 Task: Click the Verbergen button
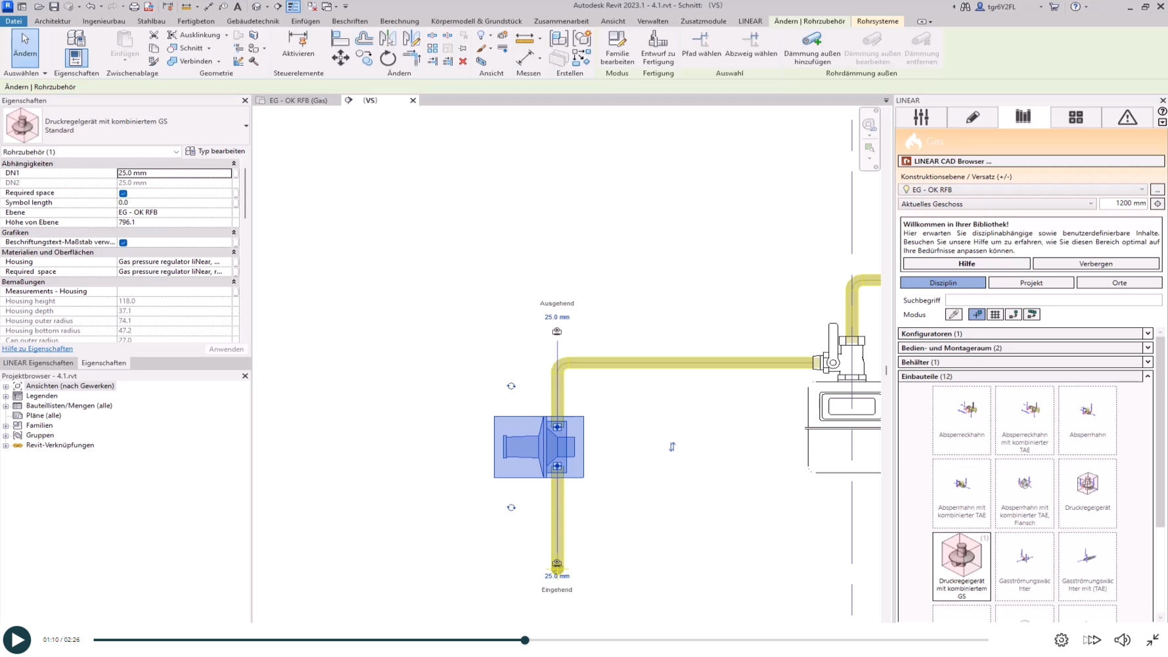[x=1095, y=263]
